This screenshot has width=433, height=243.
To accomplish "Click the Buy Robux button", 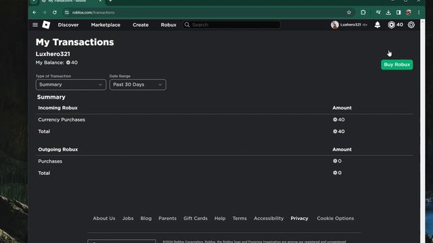I will [x=397, y=65].
